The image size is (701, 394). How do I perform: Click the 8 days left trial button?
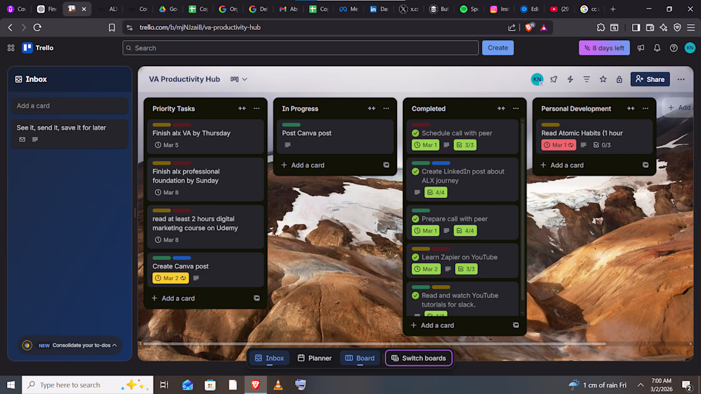(604, 48)
